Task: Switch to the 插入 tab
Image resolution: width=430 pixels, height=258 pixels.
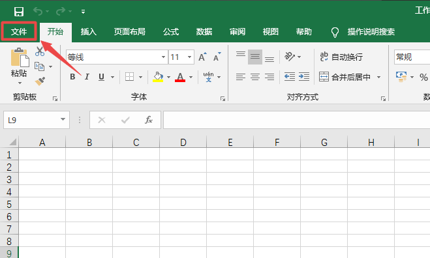Action: click(89, 32)
